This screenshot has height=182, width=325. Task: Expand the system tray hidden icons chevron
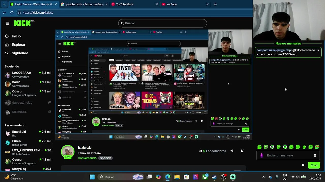pyautogui.click(x=263, y=177)
